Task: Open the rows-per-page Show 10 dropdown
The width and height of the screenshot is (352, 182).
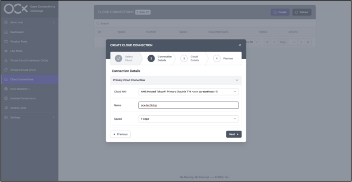Action: (253, 42)
